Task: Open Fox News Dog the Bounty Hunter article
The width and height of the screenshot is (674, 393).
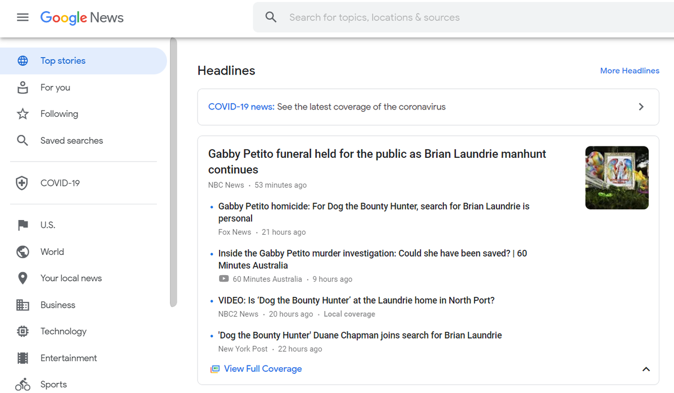Action: [x=374, y=212]
